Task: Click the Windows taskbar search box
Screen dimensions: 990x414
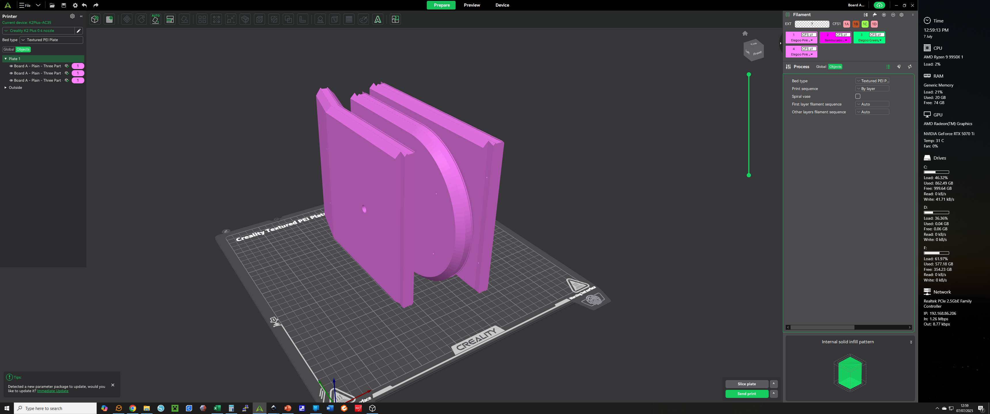Action: click(x=55, y=408)
